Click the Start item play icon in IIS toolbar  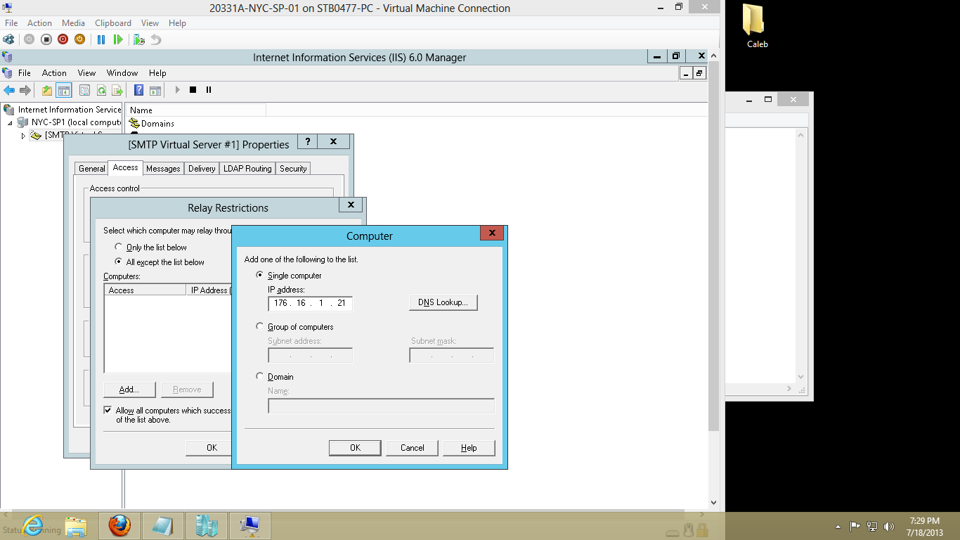coord(177,90)
